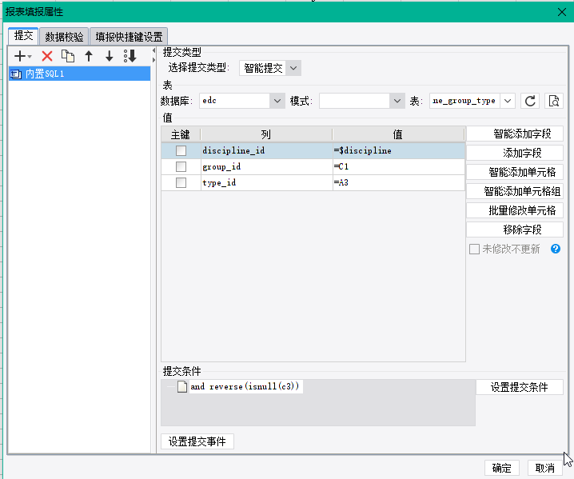Click the sort-order icon in the list toolbar

130,57
